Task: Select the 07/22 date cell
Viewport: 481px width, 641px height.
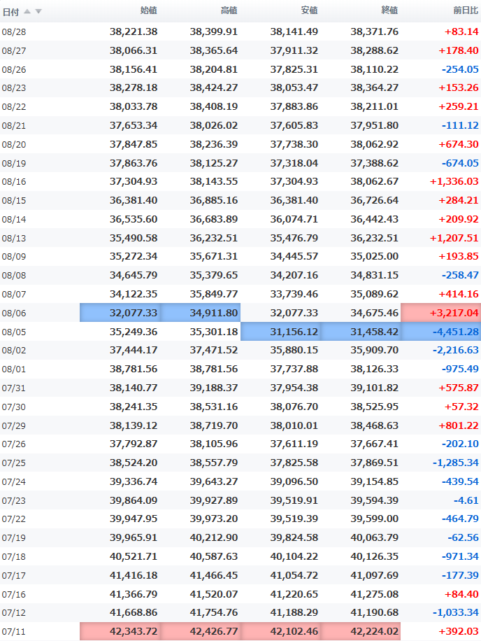Action: [14, 519]
